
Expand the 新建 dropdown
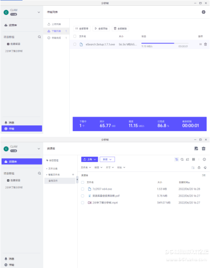point(107,159)
